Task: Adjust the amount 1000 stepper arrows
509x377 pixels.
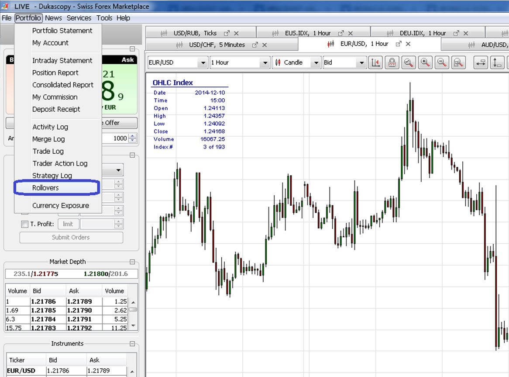Action: pos(132,138)
